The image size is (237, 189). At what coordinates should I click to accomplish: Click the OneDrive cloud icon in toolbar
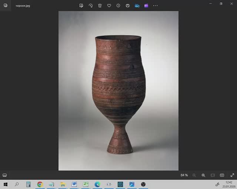tap(137, 6)
